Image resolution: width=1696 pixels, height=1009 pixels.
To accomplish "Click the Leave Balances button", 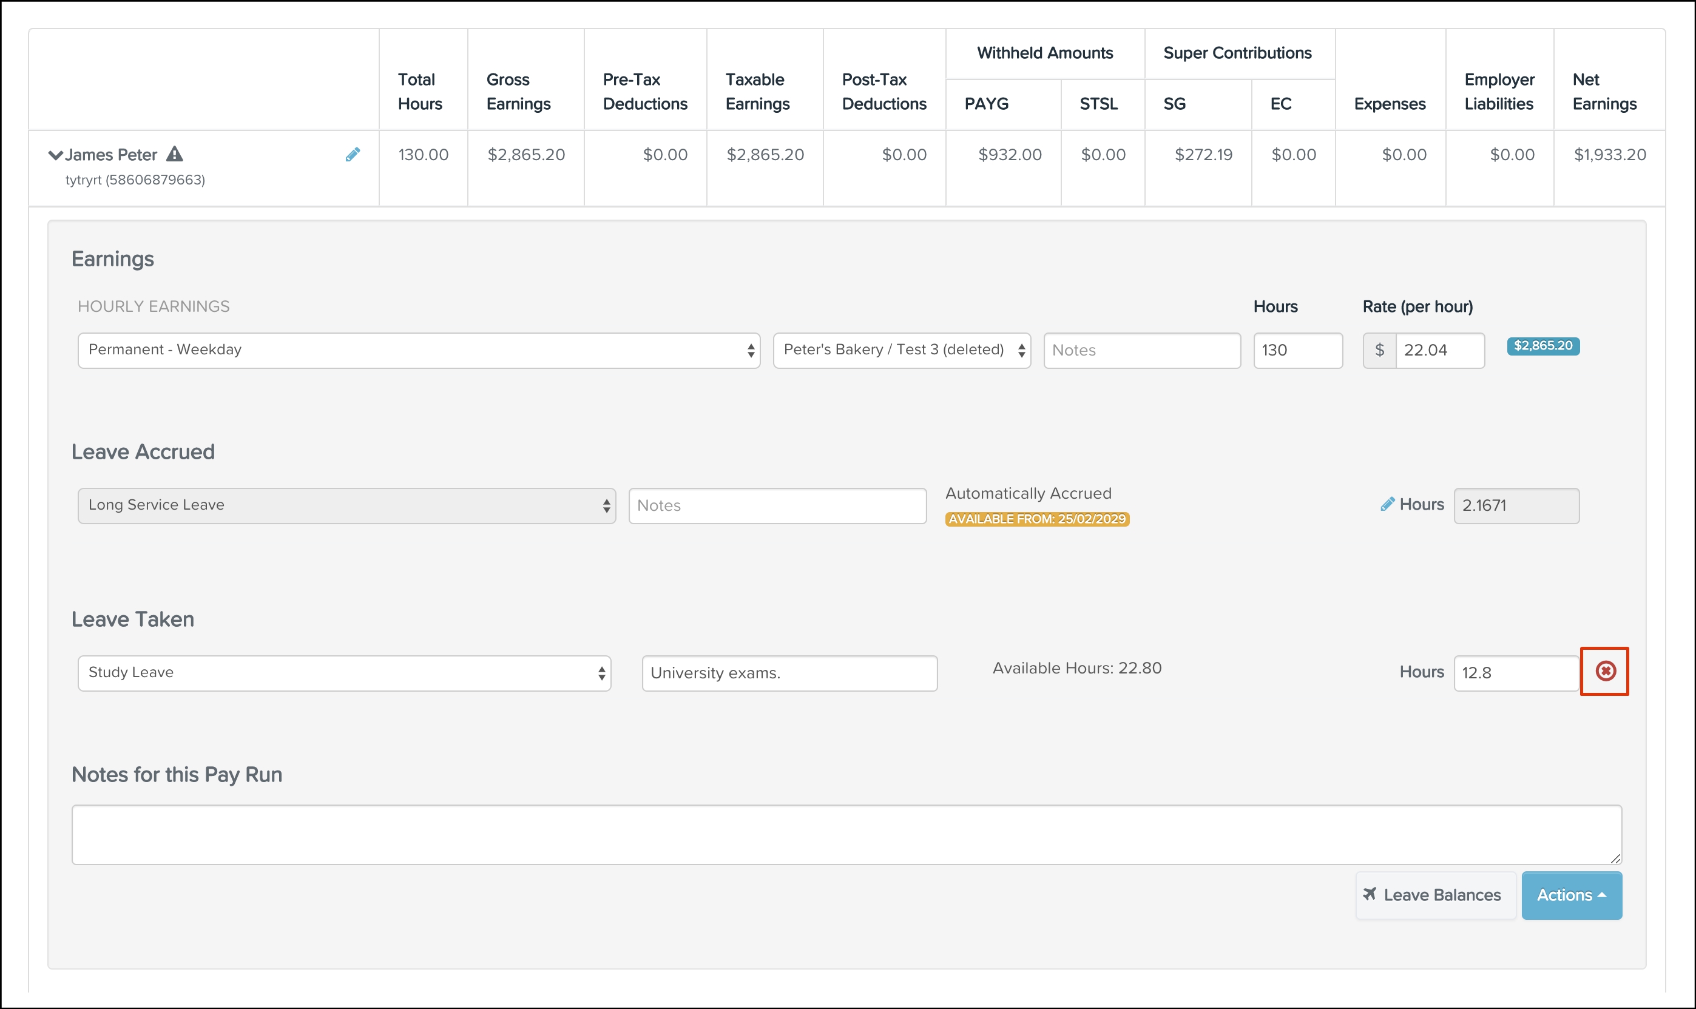I will coord(1436,895).
